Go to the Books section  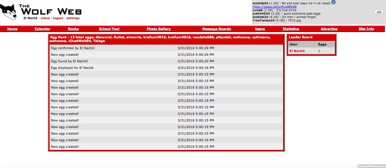(73, 29)
